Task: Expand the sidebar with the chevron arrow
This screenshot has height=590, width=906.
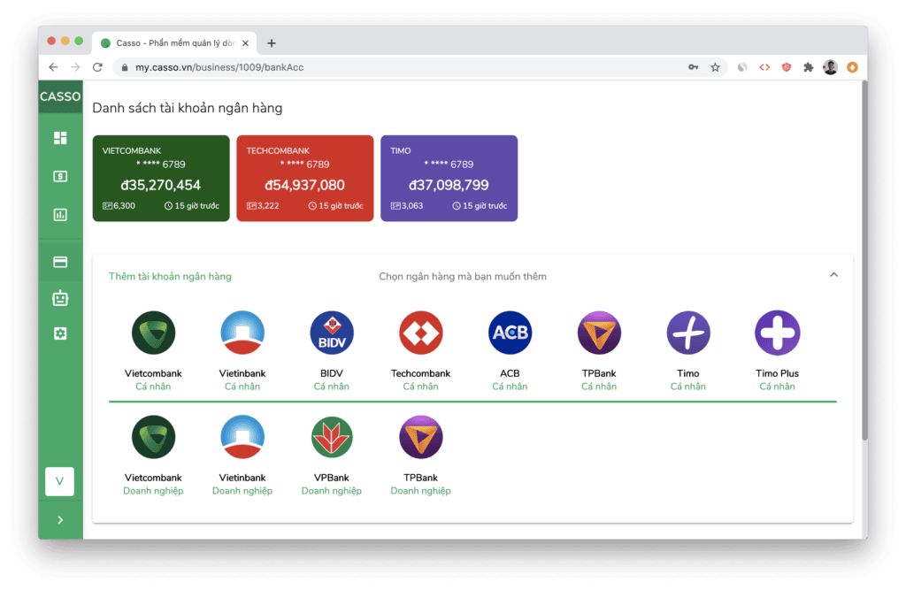Action: [60, 520]
